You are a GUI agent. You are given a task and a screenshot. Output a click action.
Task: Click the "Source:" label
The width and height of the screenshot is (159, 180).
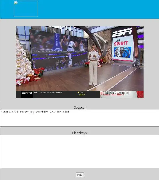[80, 107]
